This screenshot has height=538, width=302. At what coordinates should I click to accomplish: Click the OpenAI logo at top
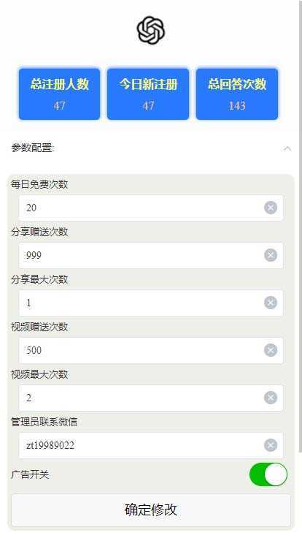tap(151, 31)
